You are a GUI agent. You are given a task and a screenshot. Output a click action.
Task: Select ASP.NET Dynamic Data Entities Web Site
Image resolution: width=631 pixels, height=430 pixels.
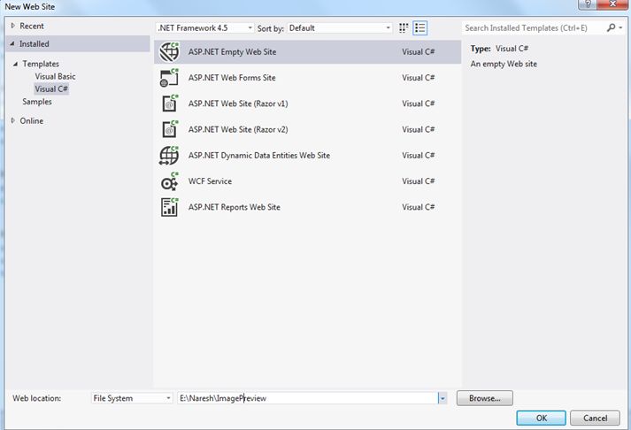(307, 155)
